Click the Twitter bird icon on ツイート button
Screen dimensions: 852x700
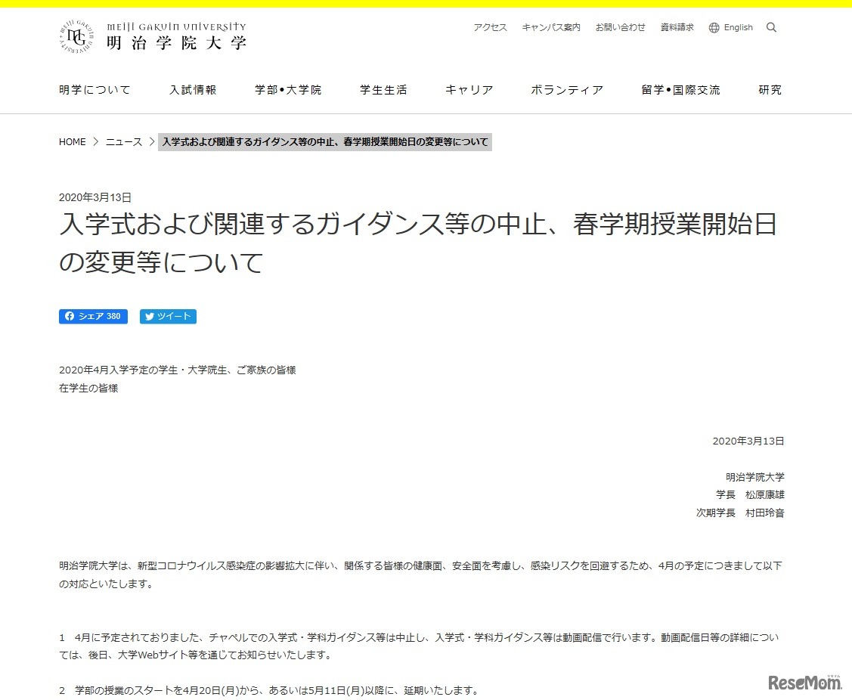tap(148, 316)
